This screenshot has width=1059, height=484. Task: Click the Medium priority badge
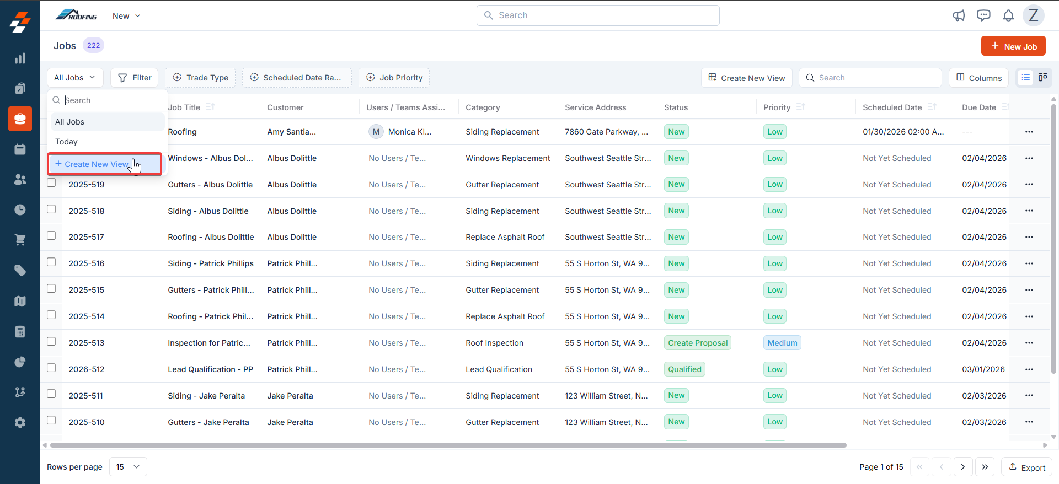click(x=782, y=343)
